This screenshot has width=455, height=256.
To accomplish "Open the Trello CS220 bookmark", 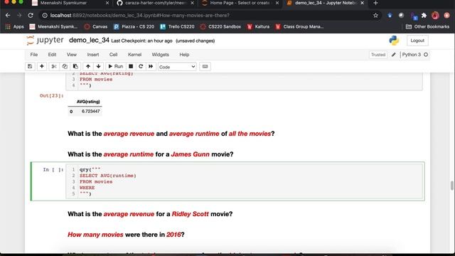I will pos(177,27).
